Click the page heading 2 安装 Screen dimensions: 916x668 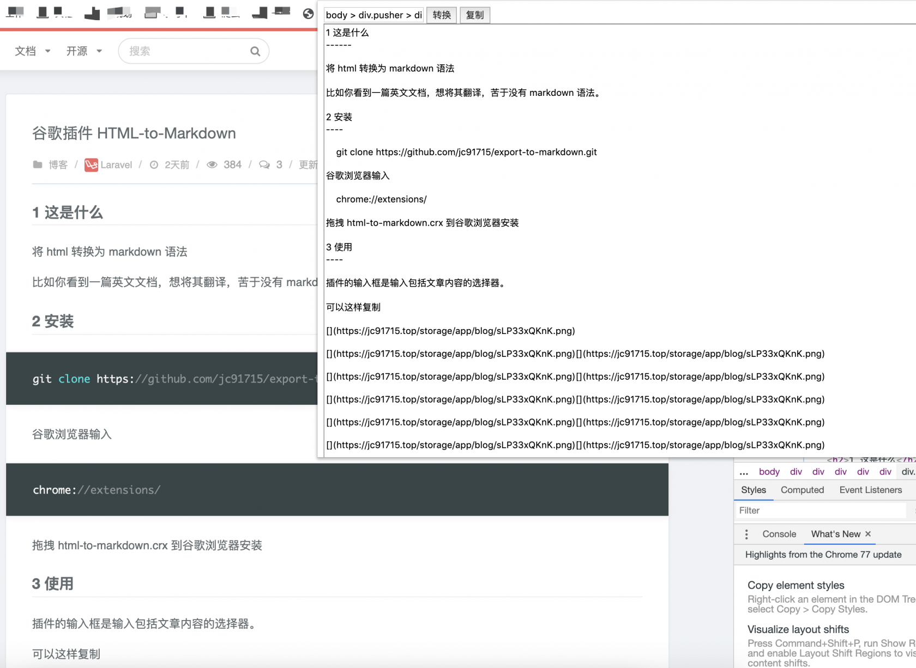point(53,321)
